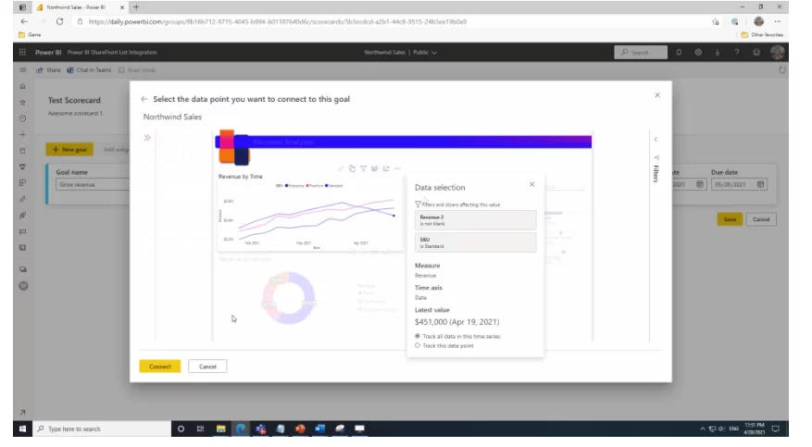This screenshot has width=812, height=447.
Task: Open a new browser tab
Action: pos(136,7)
